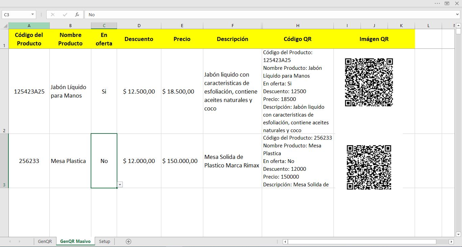Click the En oferta header cell
Screen dimensions: 462x247
pyautogui.click(x=104, y=39)
